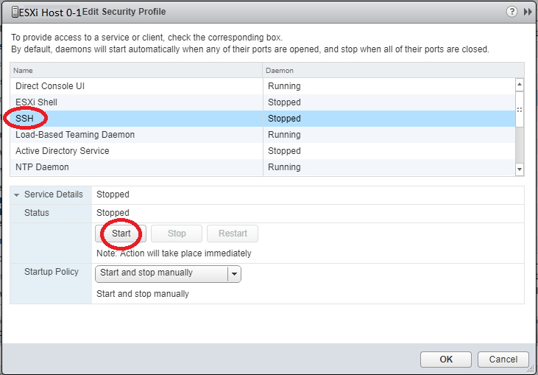
Task: Click the Status label in details
Action: point(37,213)
